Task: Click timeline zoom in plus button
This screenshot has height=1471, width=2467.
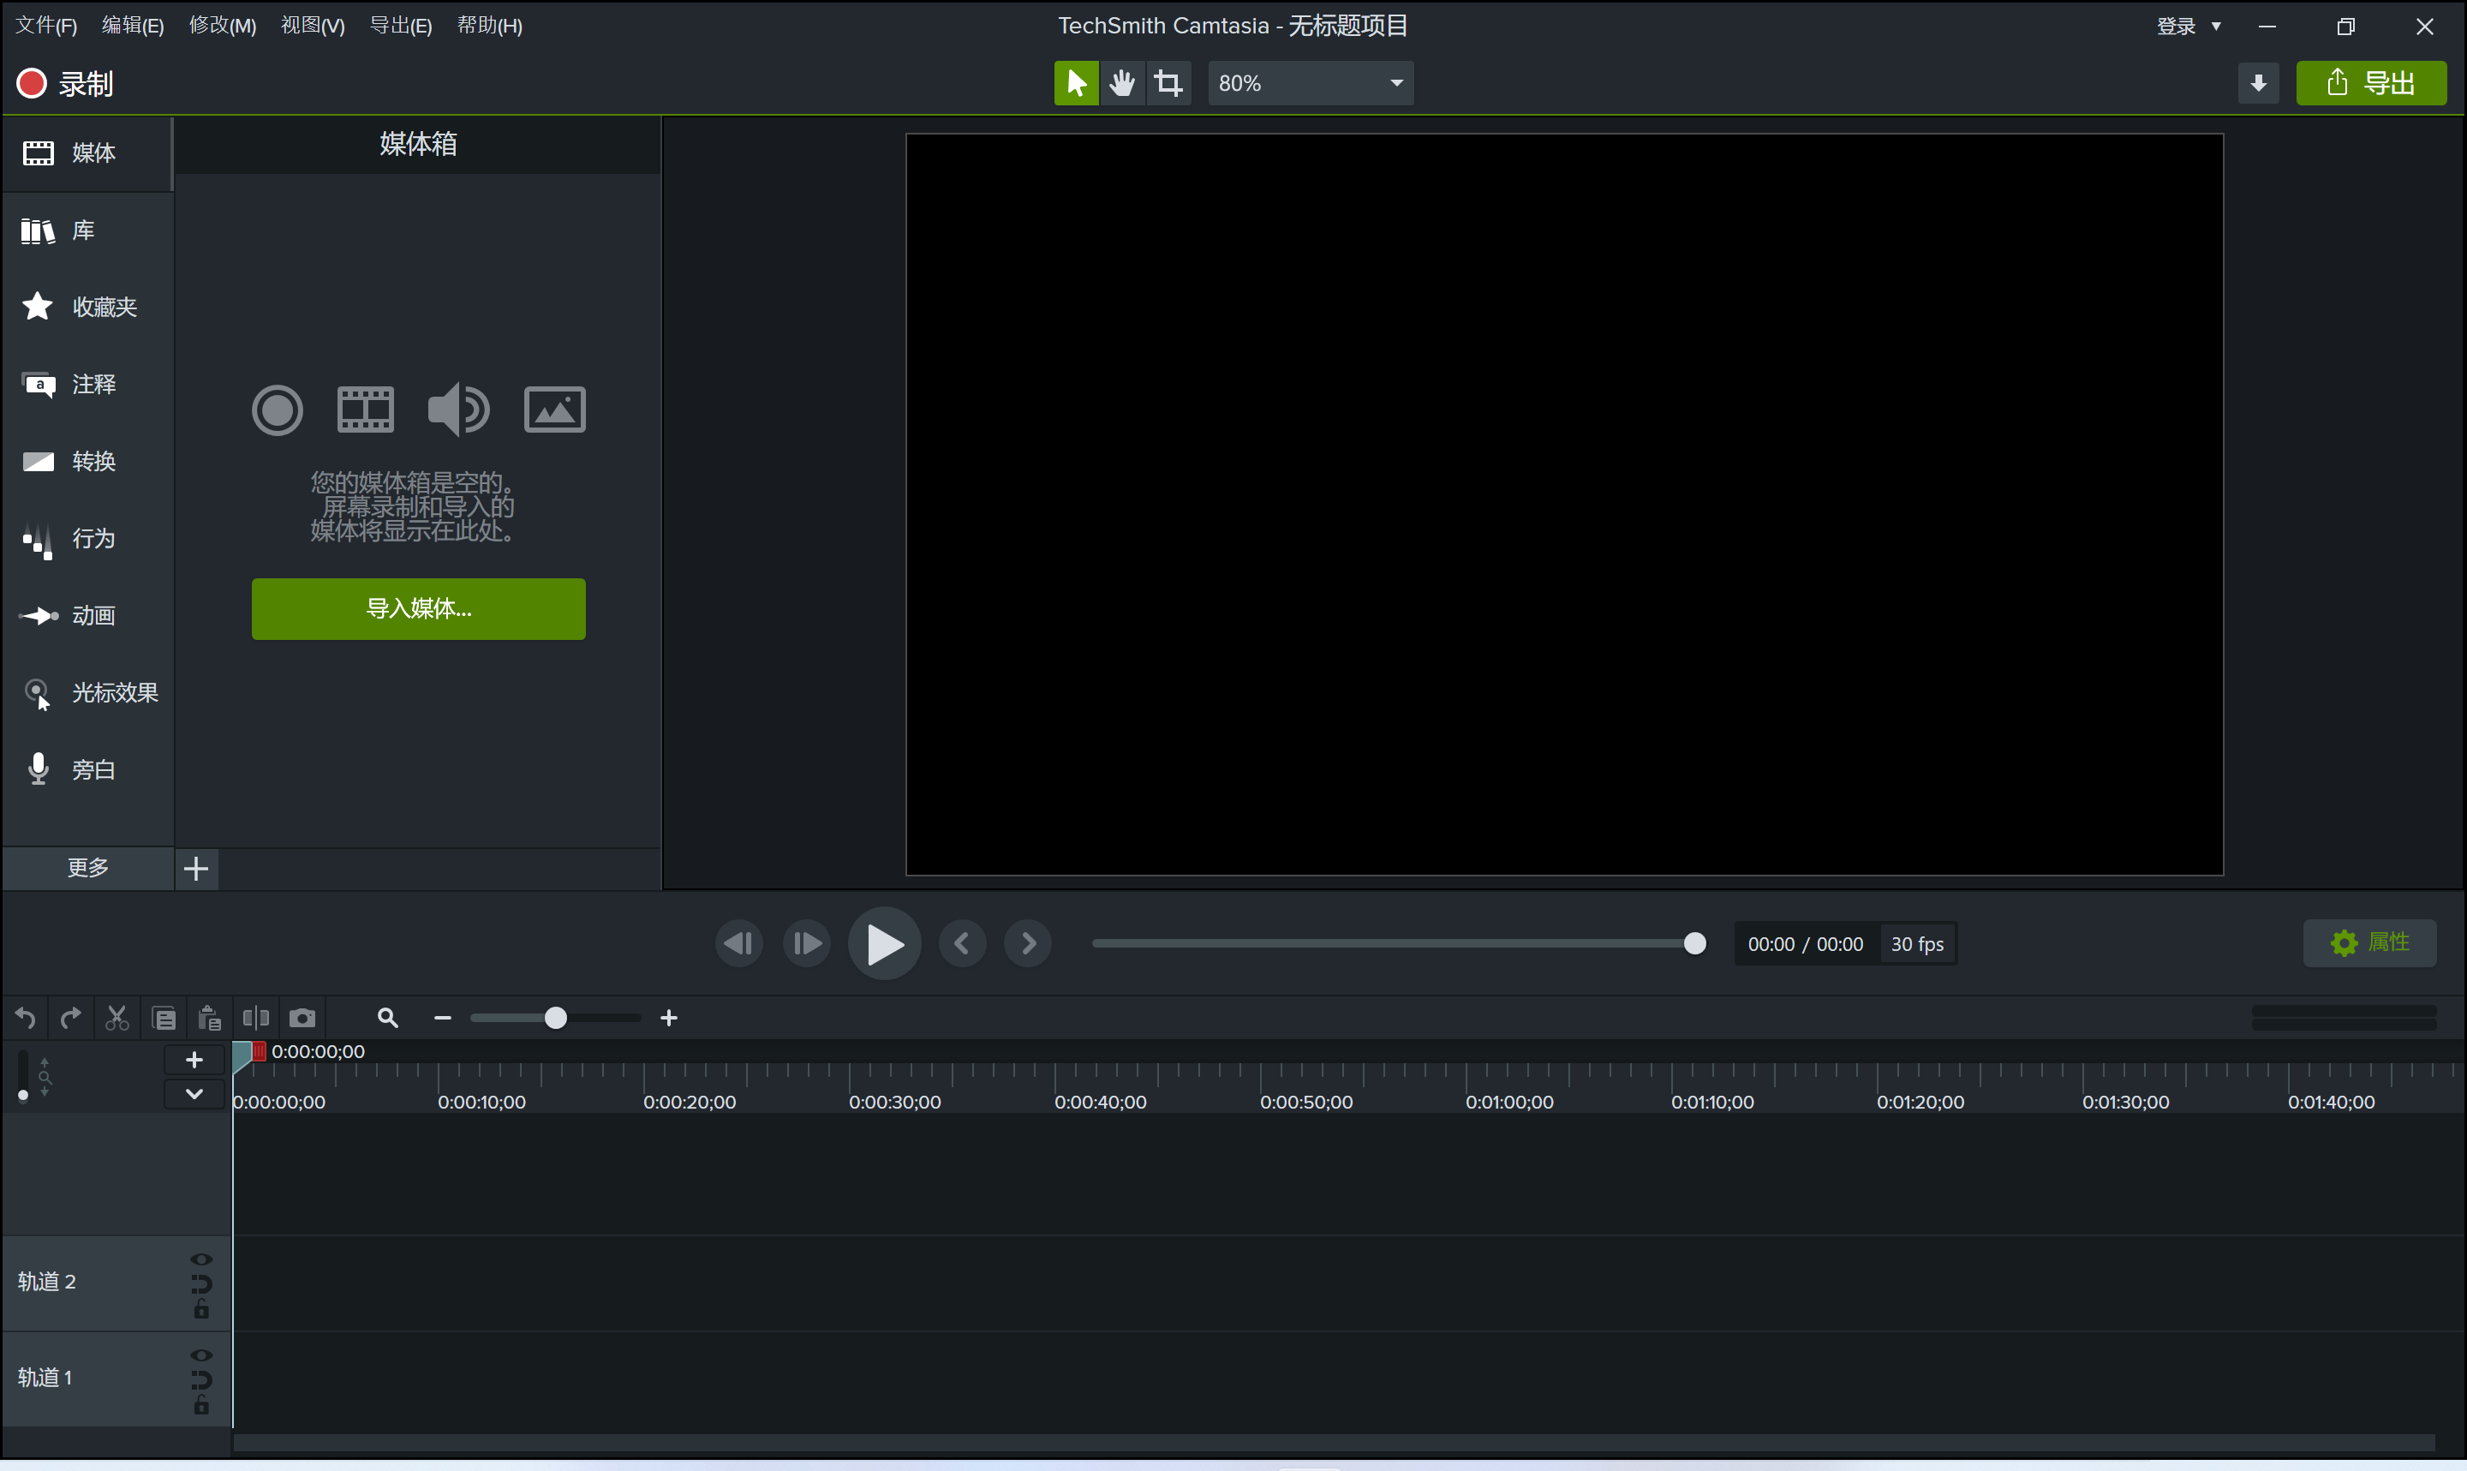Action: point(669,1019)
